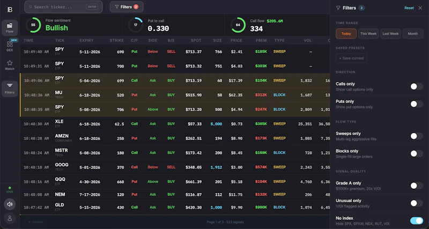
Task: Toggle the sound speaker icon
Action: point(10,204)
